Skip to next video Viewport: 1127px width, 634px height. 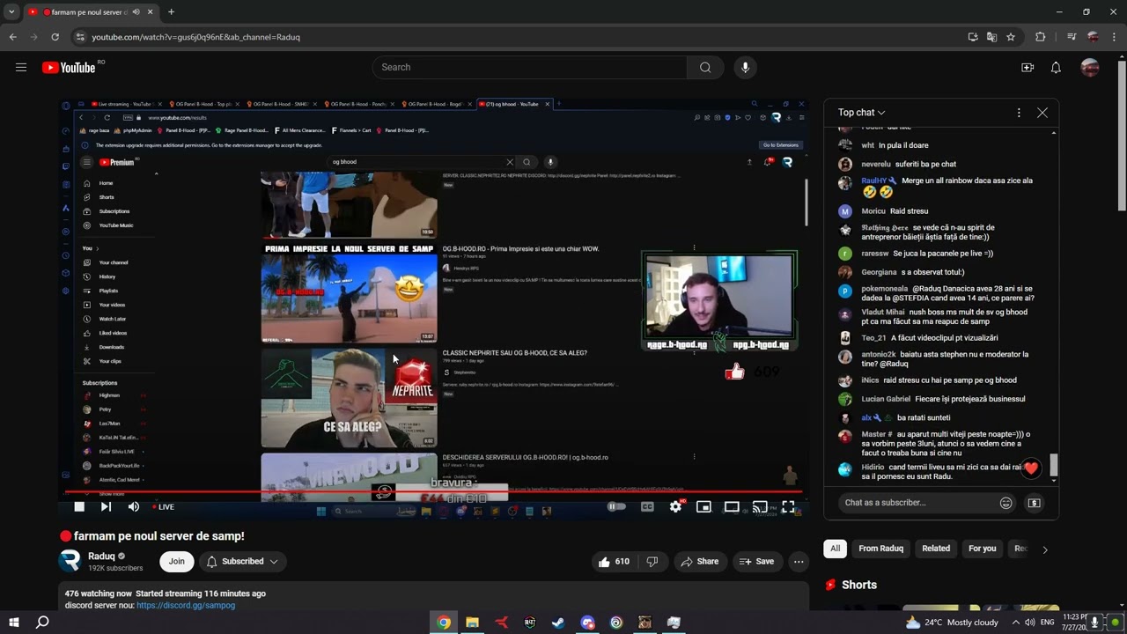[x=106, y=506]
